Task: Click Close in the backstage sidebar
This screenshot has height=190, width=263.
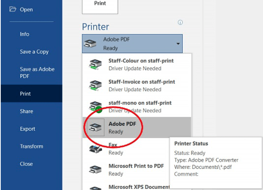Action: coord(26,164)
